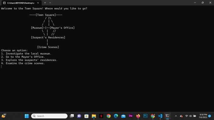Check the battery status tray icon
The image size is (214, 120).
coord(194,116)
